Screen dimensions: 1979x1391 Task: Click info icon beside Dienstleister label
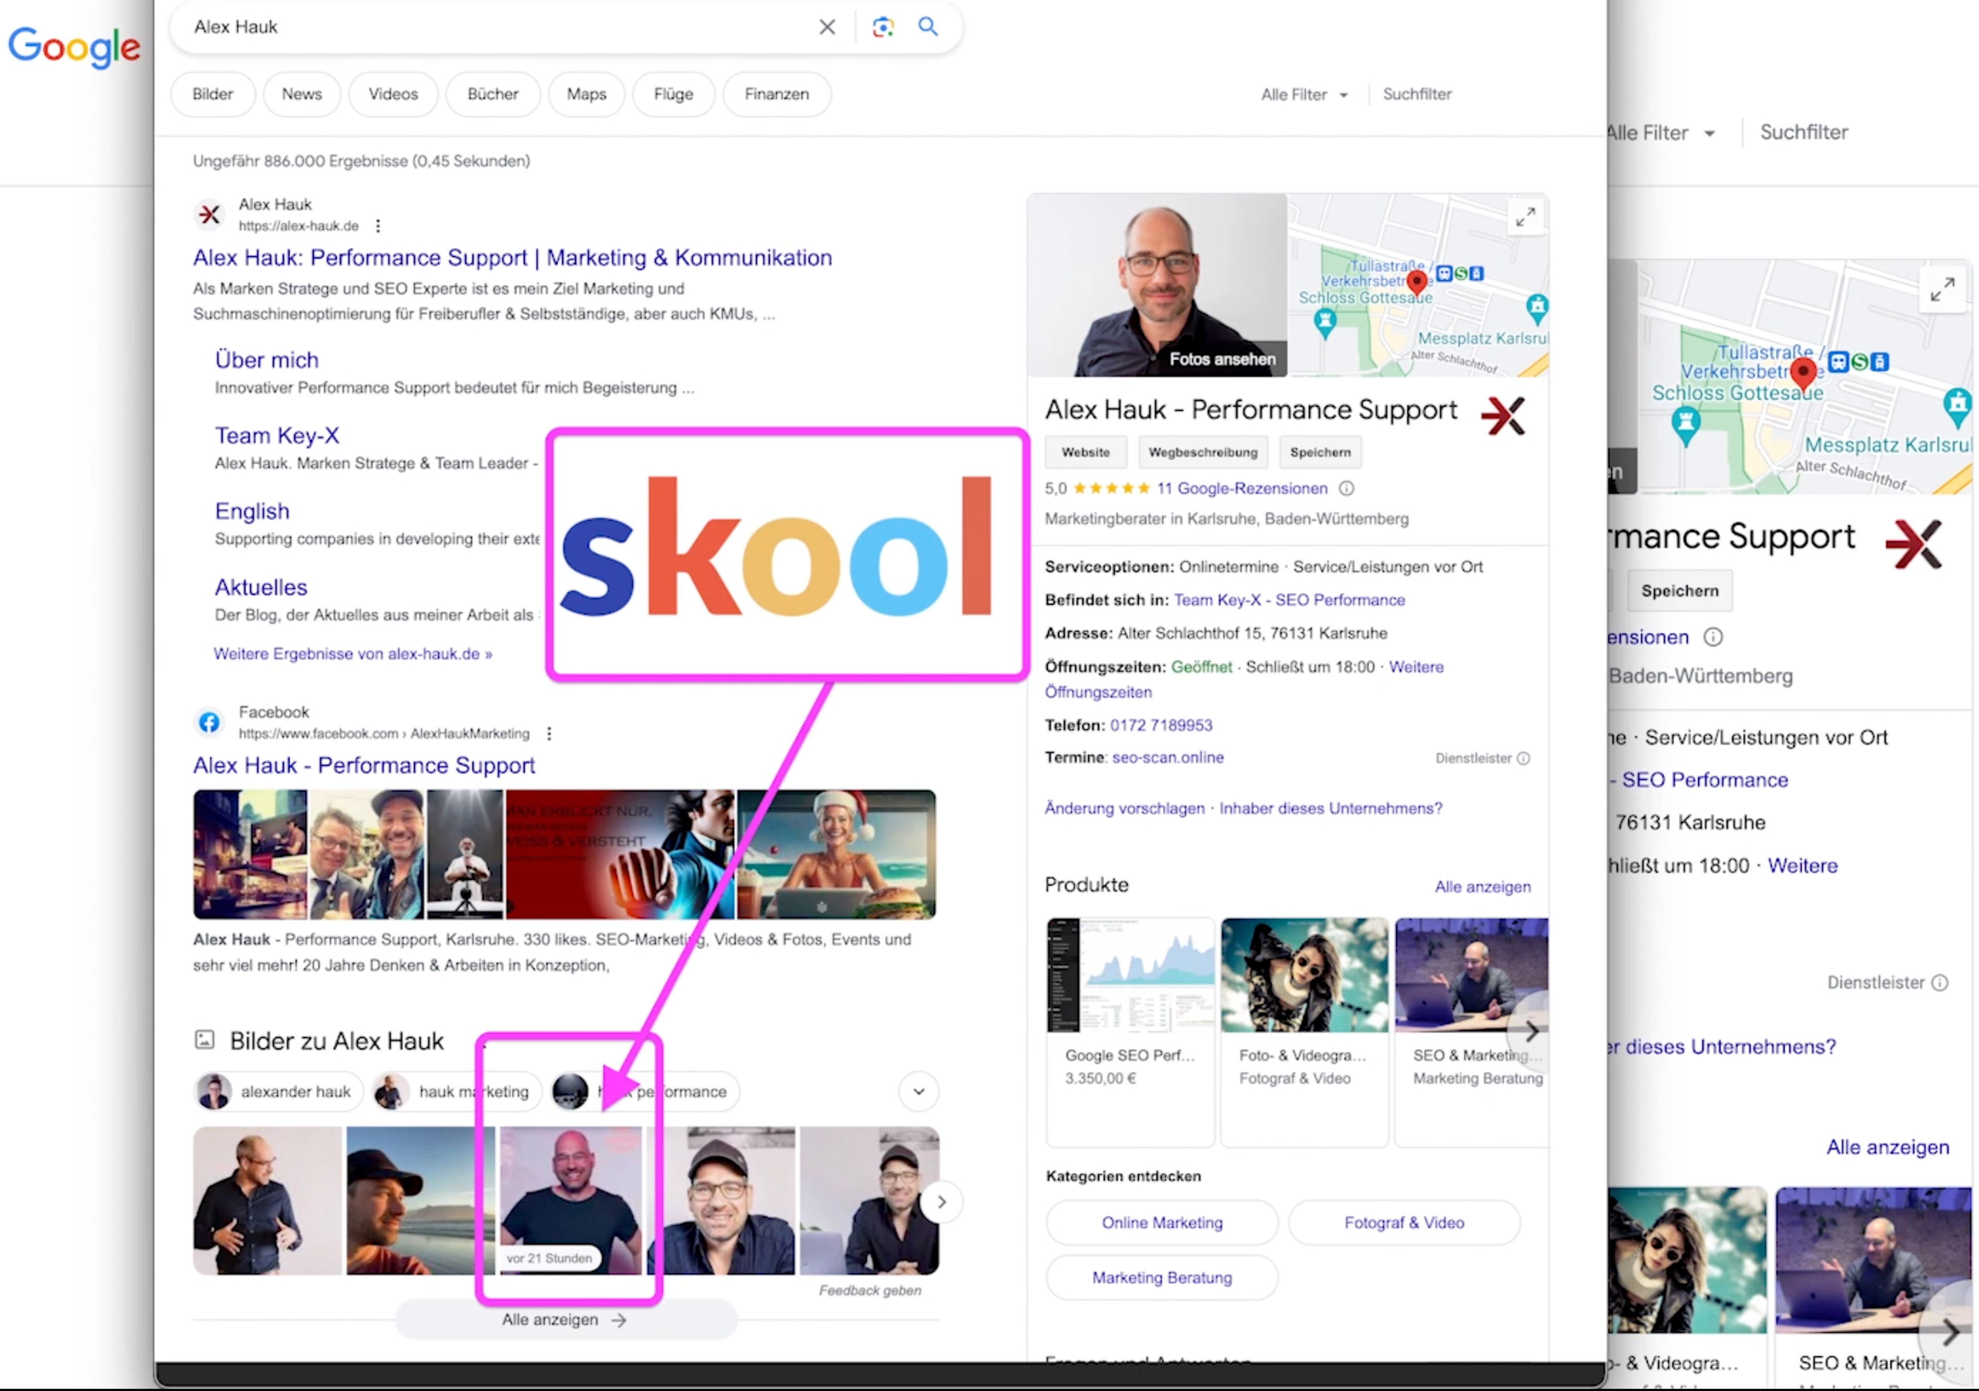(1523, 759)
